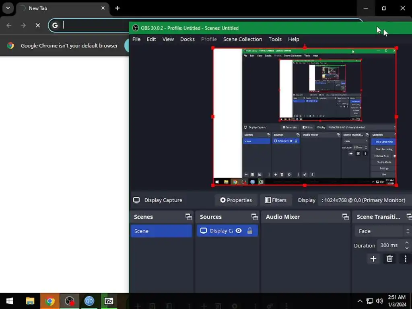This screenshot has width=412, height=309.
Task: Click the Chrome taskbar icon
Action: point(49,301)
